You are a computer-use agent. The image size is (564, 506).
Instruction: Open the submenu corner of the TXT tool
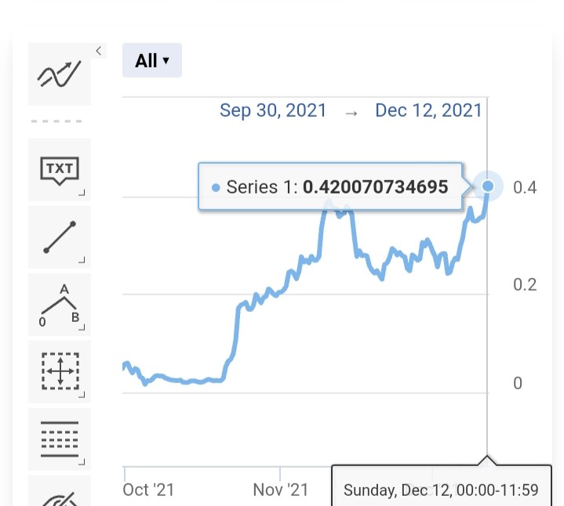tap(82, 193)
